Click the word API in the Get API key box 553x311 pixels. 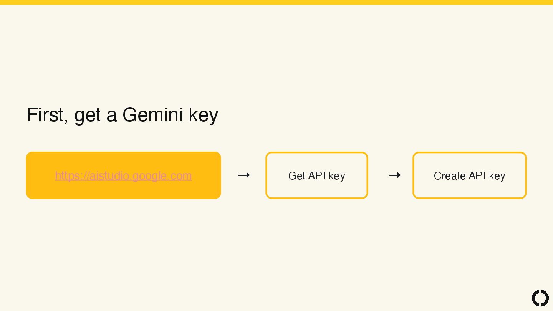317,175
